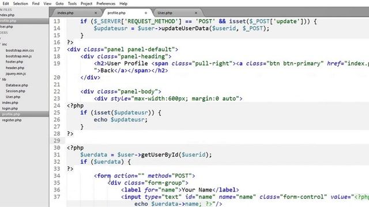369x207 pixels.
Task: Click the unsaved dot on profile.php tab
Action: coord(146,13)
